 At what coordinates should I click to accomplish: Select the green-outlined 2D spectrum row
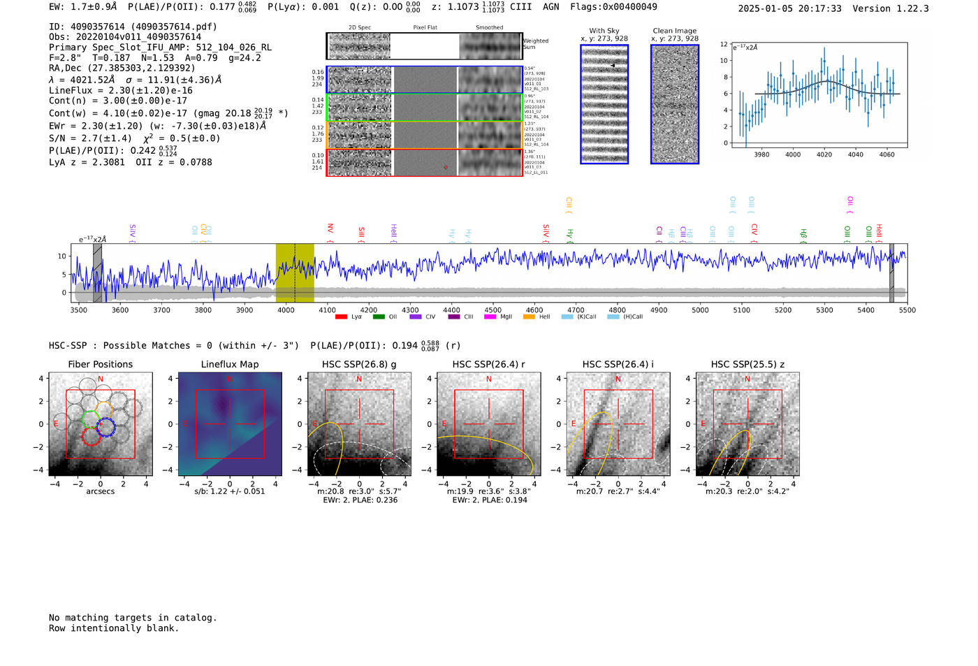pos(424,108)
